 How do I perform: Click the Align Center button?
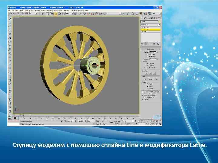pyautogui.click(x=150, y=79)
